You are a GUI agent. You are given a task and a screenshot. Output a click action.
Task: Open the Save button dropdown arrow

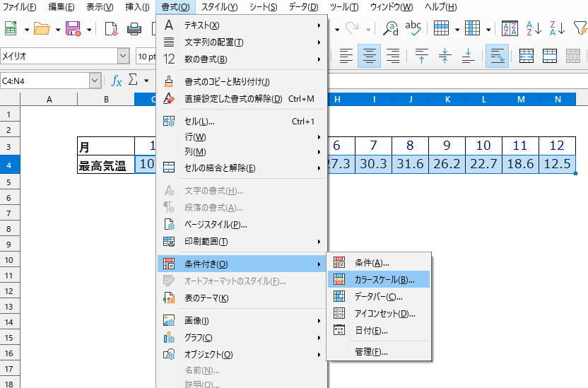click(x=89, y=29)
